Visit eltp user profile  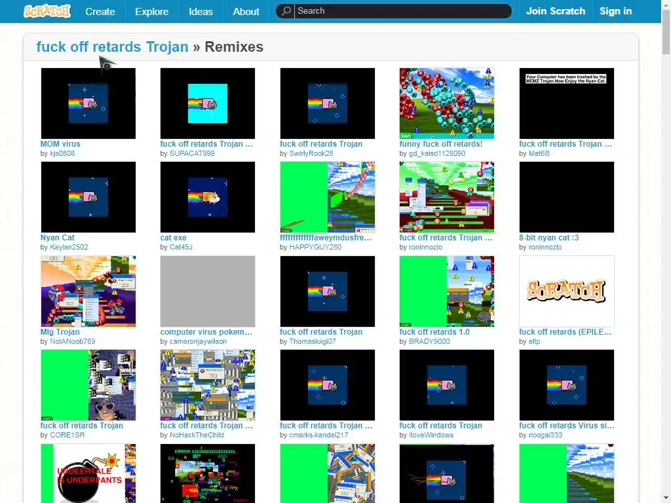pyautogui.click(x=534, y=341)
